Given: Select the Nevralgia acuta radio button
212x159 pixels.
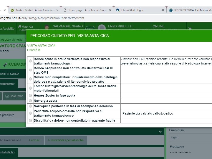Looking at the screenshot, I should tap(30, 101).
